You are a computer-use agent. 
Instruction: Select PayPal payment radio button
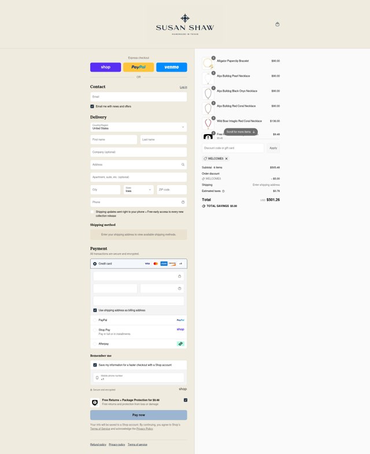(95, 320)
